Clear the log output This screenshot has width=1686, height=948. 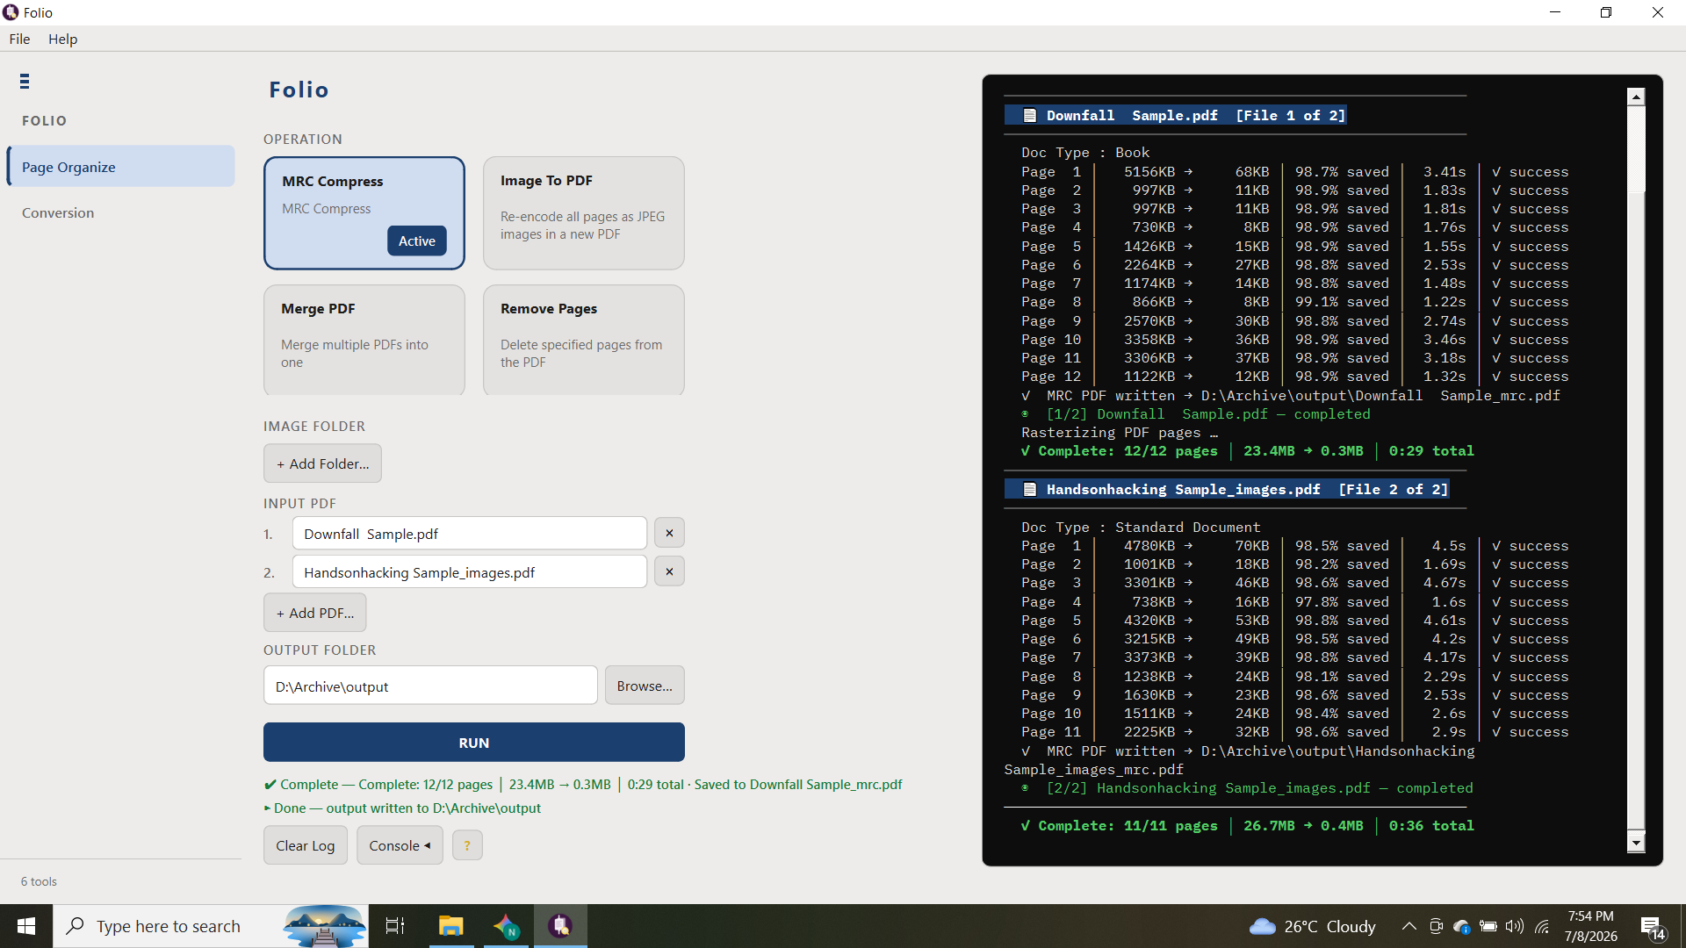[306, 845]
